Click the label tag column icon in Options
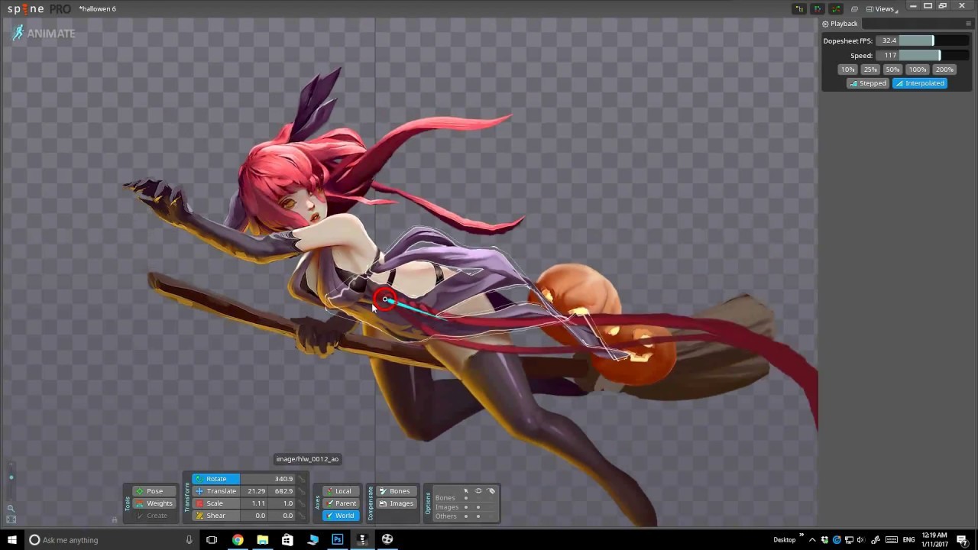The height and width of the screenshot is (550, 978). [x=491, y=490]
